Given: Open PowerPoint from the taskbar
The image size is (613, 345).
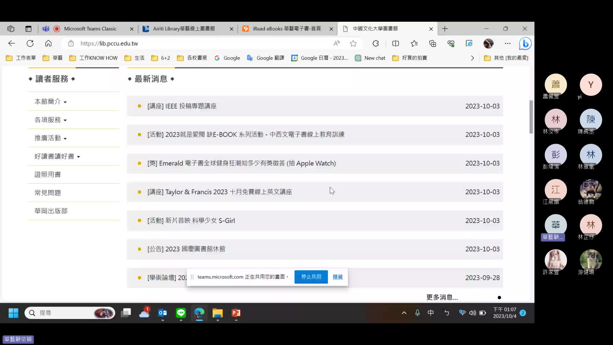Looking at the screenshot, I should click(236, 313).
